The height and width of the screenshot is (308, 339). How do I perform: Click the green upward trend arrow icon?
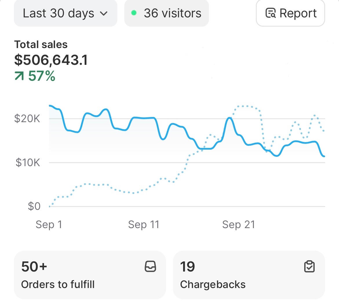tap(19, 76)
